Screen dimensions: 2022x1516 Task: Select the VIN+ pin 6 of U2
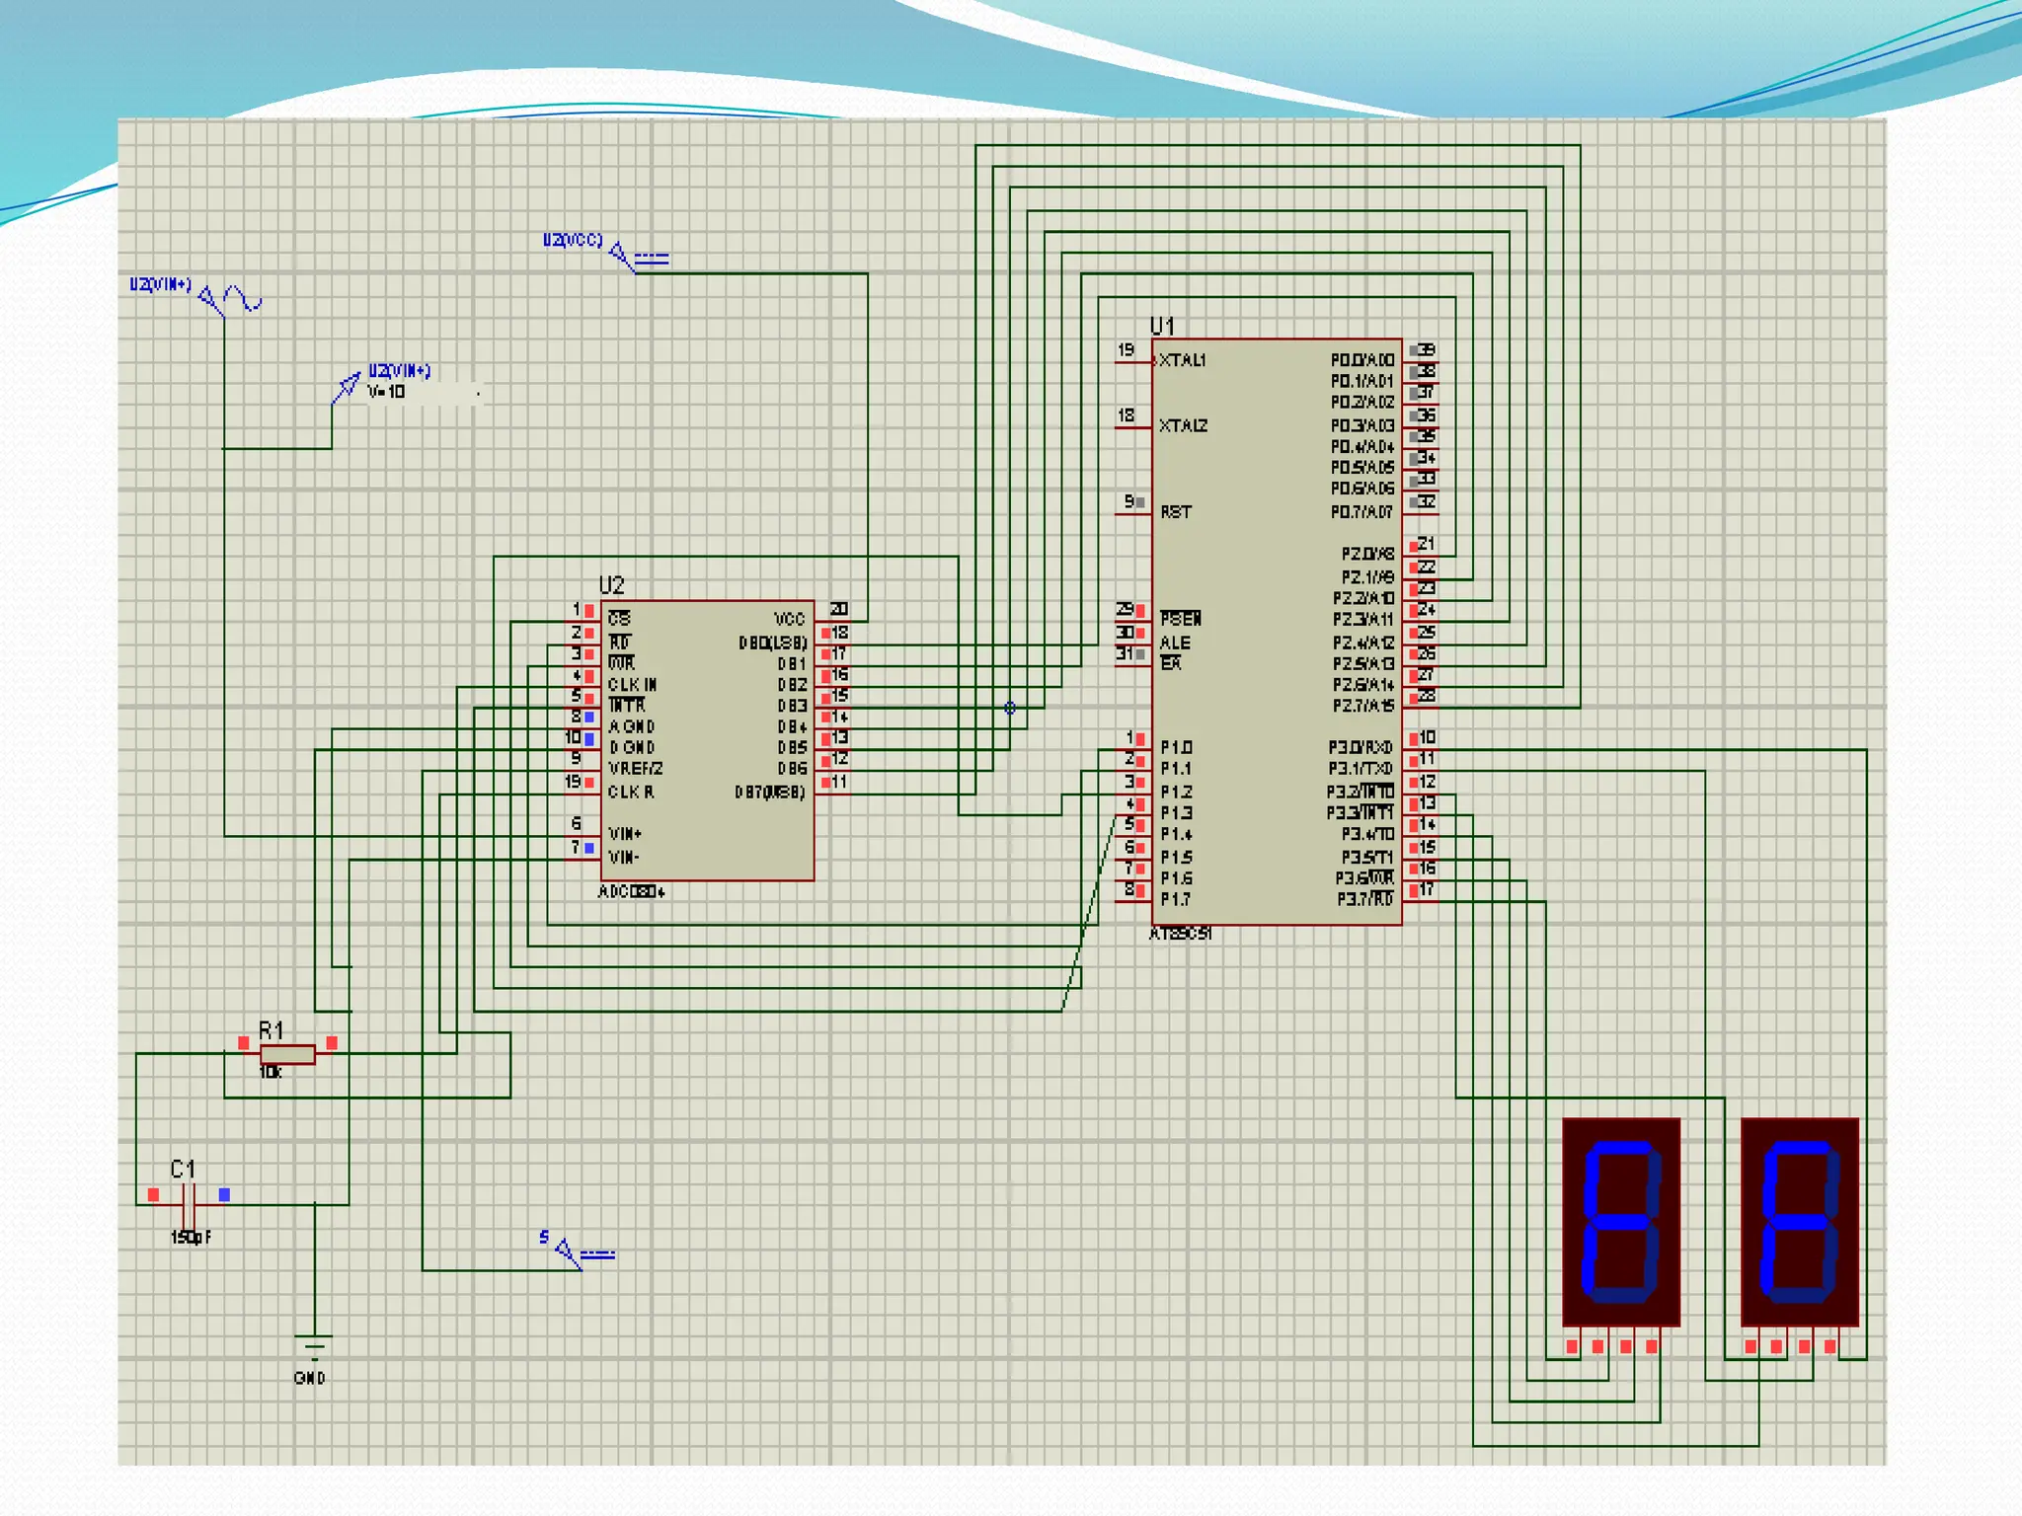click(x=583, y=835)
